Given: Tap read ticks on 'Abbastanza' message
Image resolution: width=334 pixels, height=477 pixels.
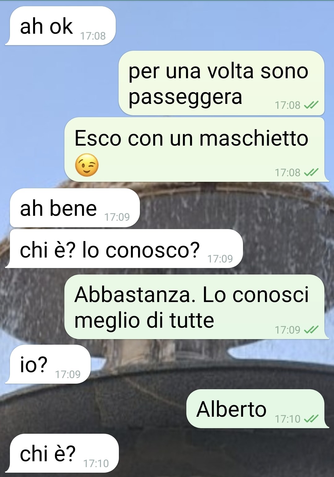Looking at the screenshot, I should click(311, 330).
